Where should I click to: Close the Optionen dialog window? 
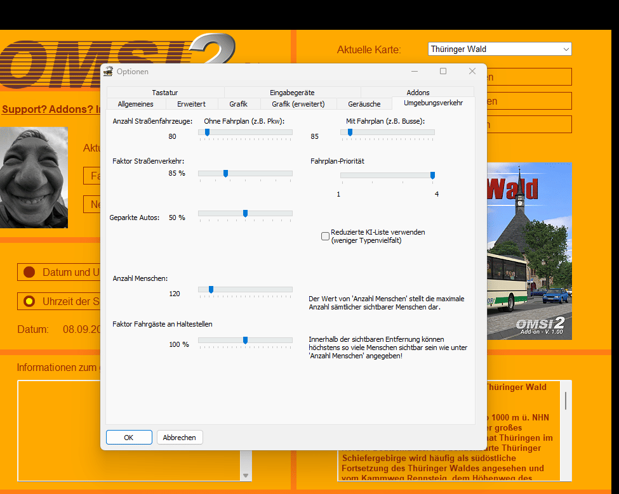point(472,72)
